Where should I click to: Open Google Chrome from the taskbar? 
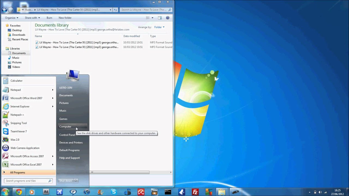19,192
